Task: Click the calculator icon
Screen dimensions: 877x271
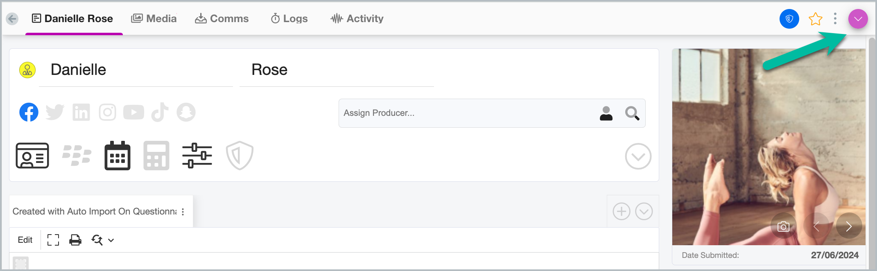Action: (156, 156)
